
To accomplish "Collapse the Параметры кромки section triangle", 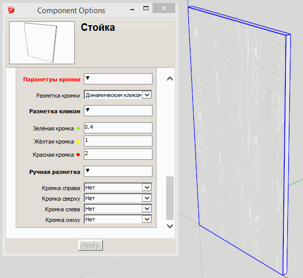I will point(87,78).
